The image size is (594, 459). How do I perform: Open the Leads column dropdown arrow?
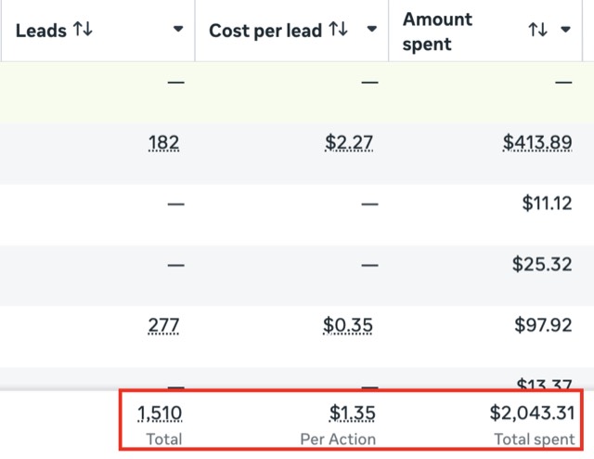click(x=178, y=29)
